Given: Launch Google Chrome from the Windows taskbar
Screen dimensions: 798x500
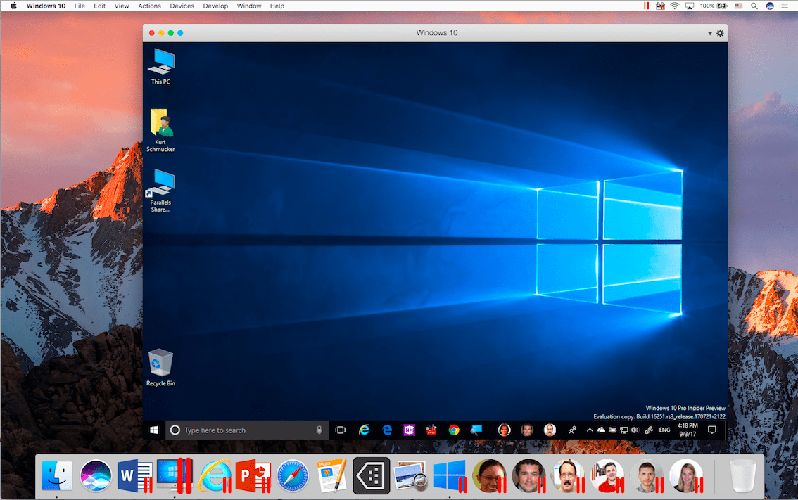Looking at the screenshot, I should pos(454,430).
